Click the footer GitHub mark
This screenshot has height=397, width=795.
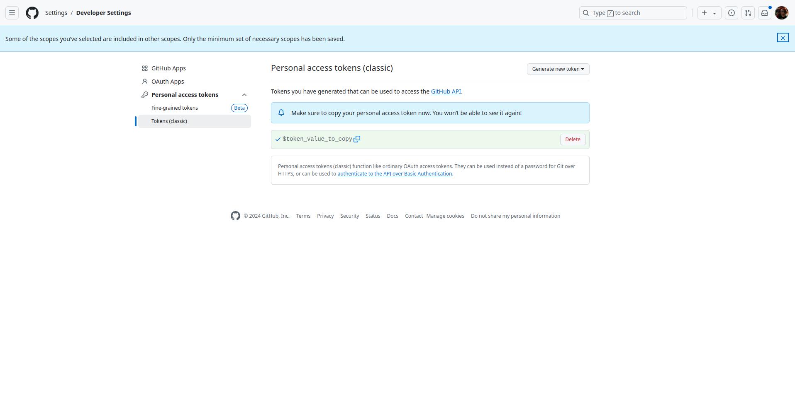(x=235, y=216)
